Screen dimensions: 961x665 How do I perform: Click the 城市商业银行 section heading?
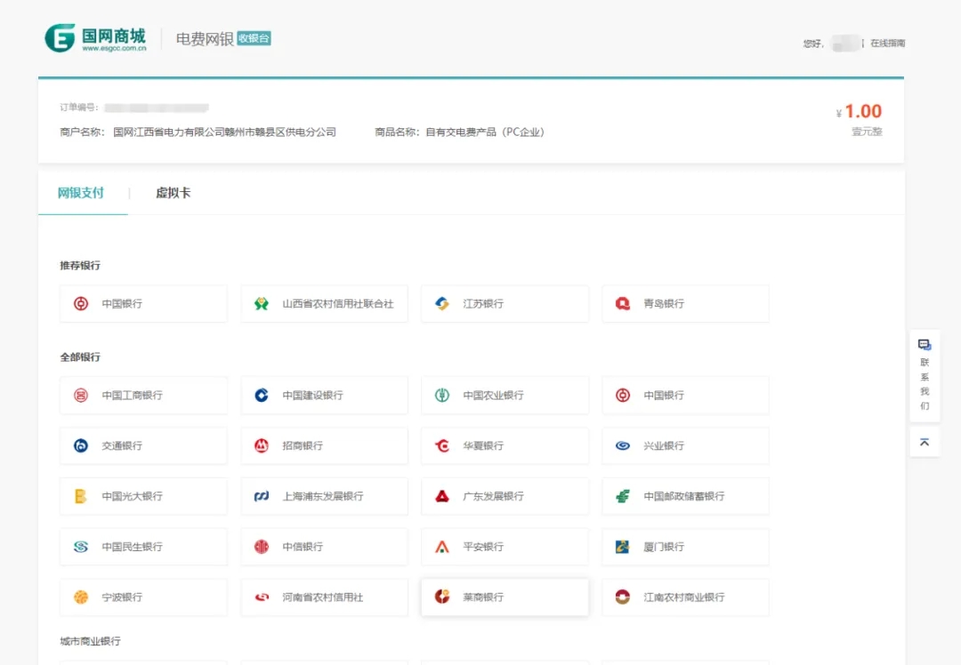[90, 641]
